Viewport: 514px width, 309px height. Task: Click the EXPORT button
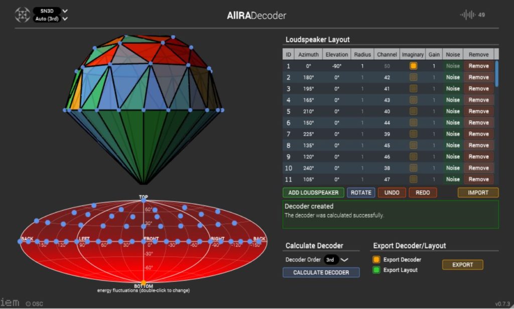(x=462, y=265)
